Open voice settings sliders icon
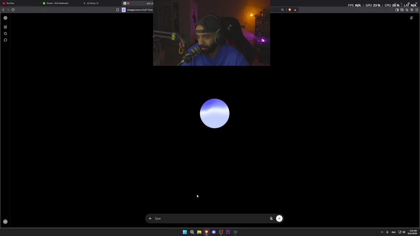The image size is (420, 236). click(x=411, y=18)
